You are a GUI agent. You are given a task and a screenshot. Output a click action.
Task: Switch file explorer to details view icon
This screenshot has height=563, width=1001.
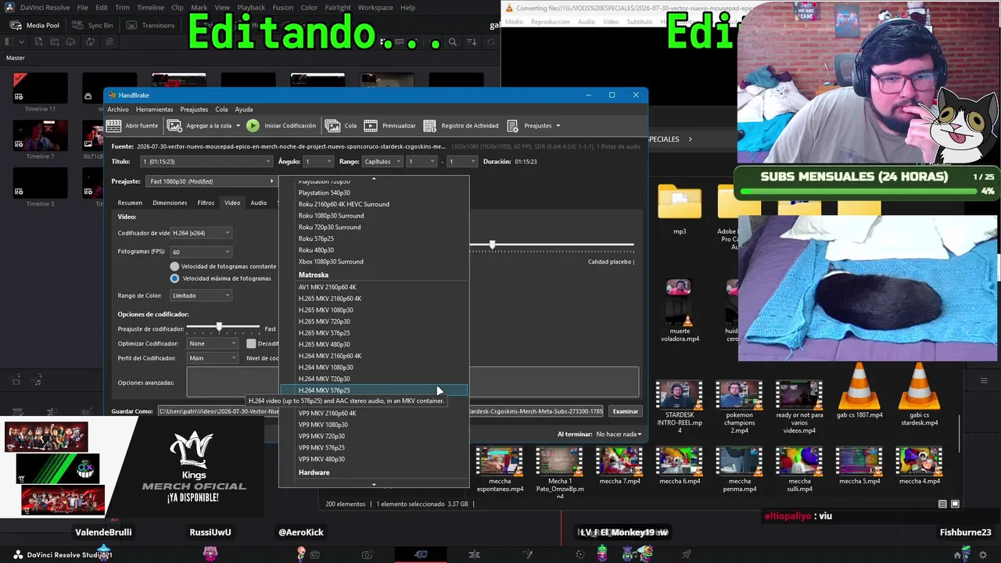(x=942, y=504)
